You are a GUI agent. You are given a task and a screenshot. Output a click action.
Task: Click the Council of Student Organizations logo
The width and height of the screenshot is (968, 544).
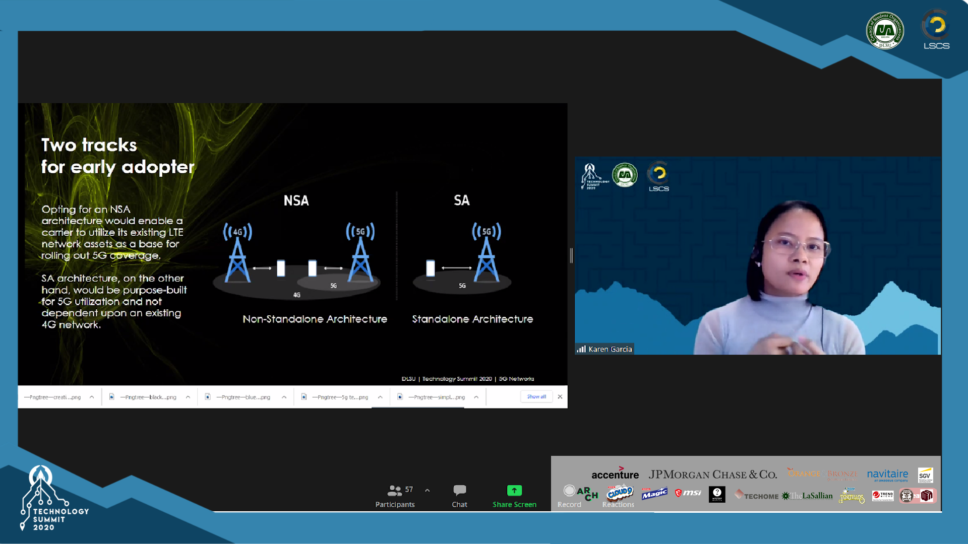(x=885, y=30)
